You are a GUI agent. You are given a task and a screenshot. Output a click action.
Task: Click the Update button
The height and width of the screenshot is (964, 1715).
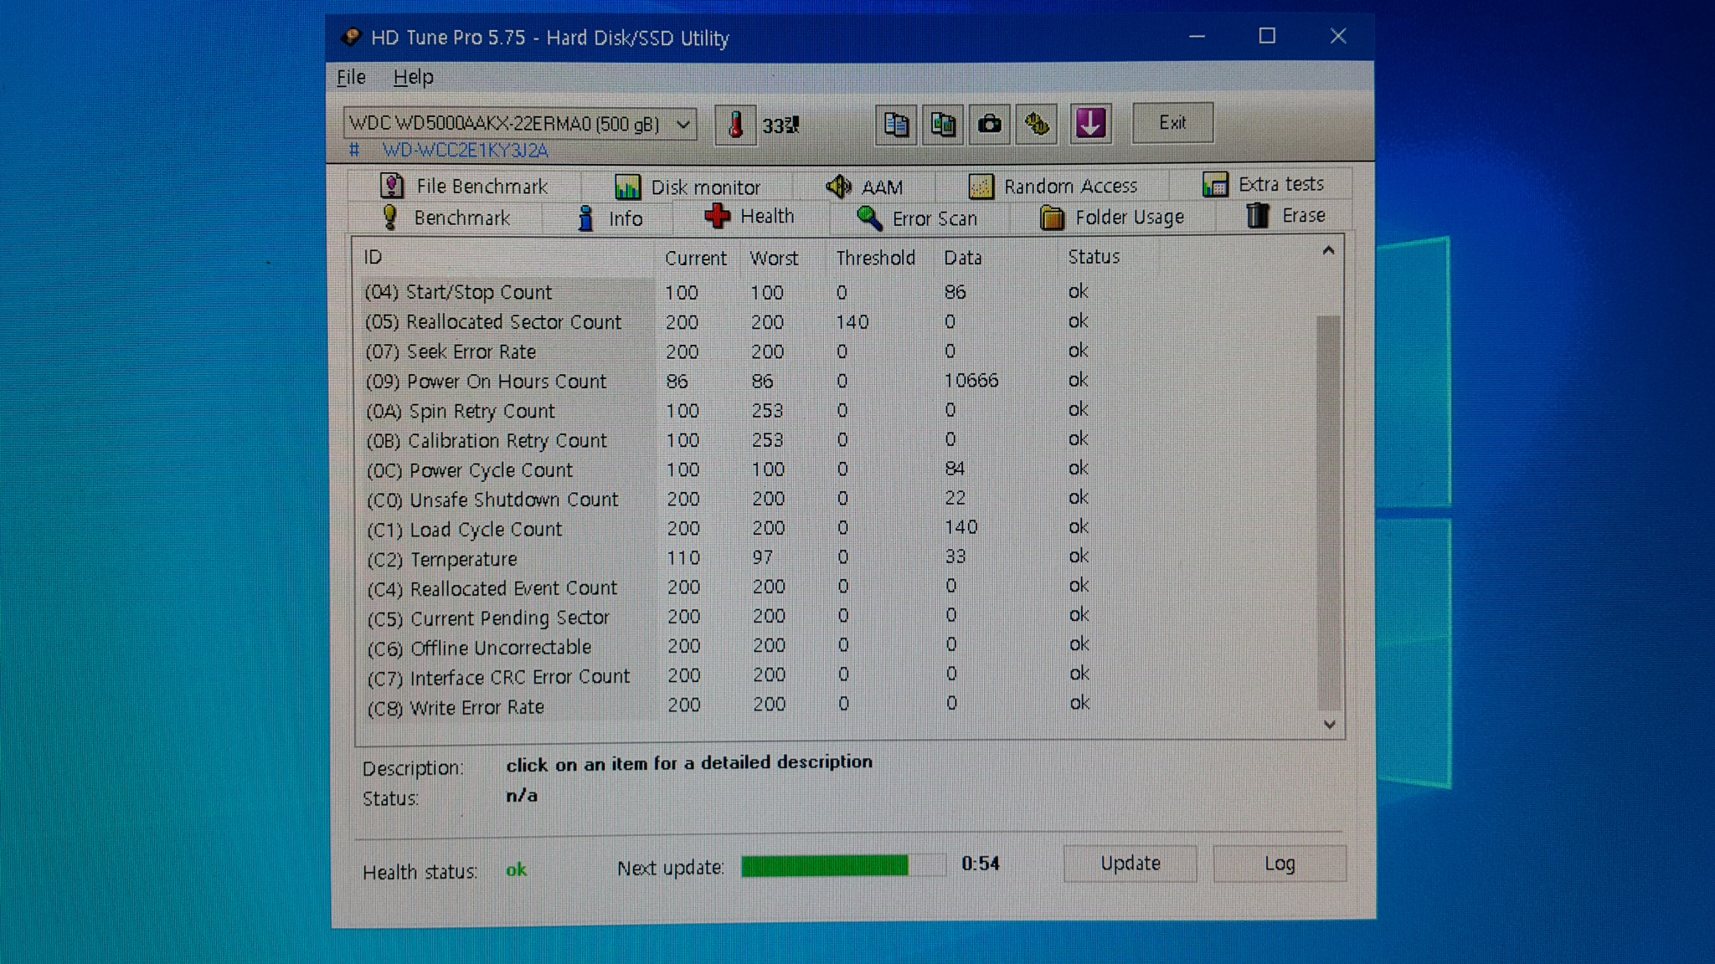(x=1130, y=864)
